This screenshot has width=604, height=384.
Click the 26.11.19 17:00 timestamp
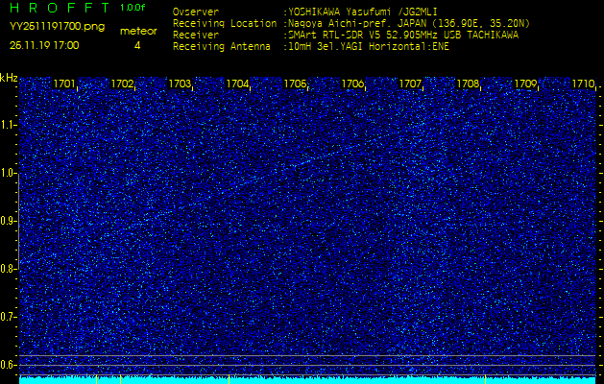(x=44, y=45)
